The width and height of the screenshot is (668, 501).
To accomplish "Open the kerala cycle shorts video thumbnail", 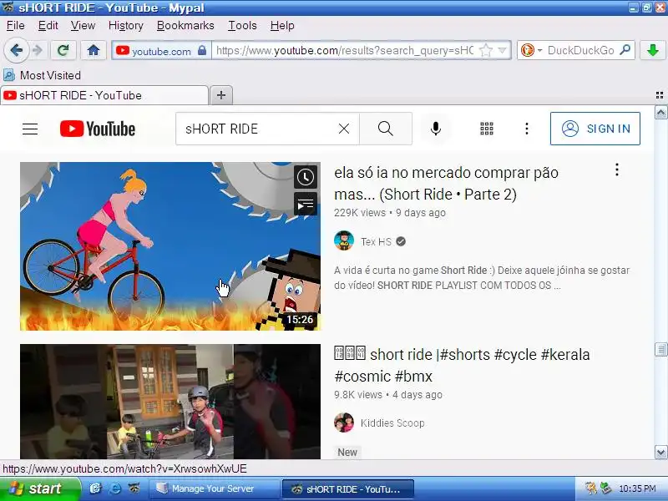I will pyautogui.click(x=170, y=402).
